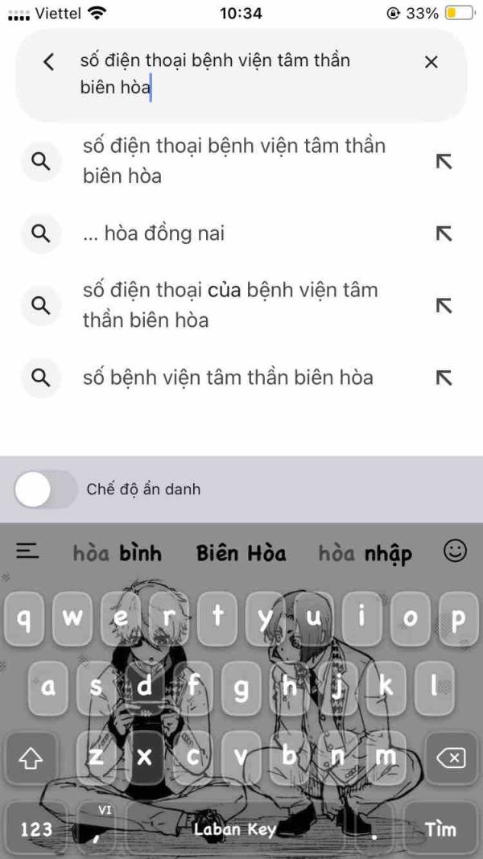Select suggestion 'số điện thoại của bệnh viện tâm thần biên hòa'
The image size is (483, 859).
(230, 305)
